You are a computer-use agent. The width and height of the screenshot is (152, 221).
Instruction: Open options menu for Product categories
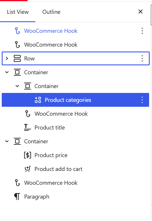pyautogui.click(x=142, y=100)
